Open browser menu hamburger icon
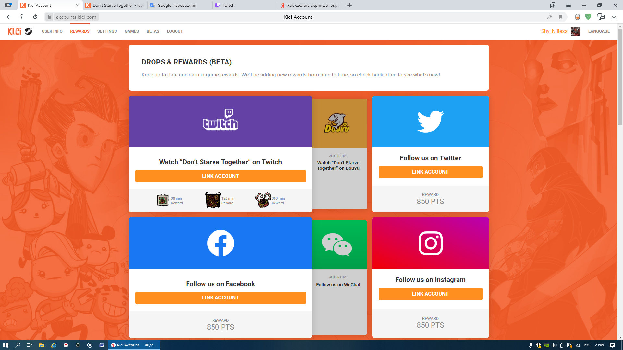The width and height of the screenshot is (623, 350). pyautogui.click(x=568, y=5)
